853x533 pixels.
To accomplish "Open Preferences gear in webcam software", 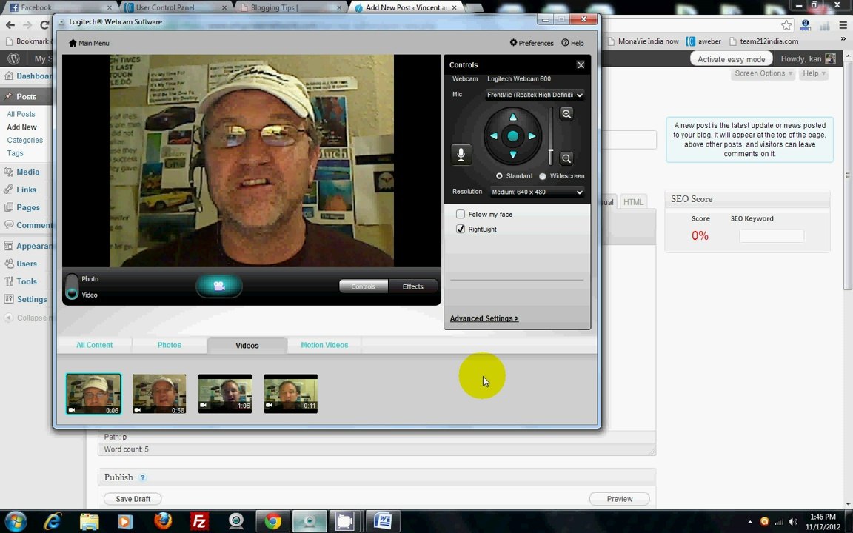I will pos(532,43).
